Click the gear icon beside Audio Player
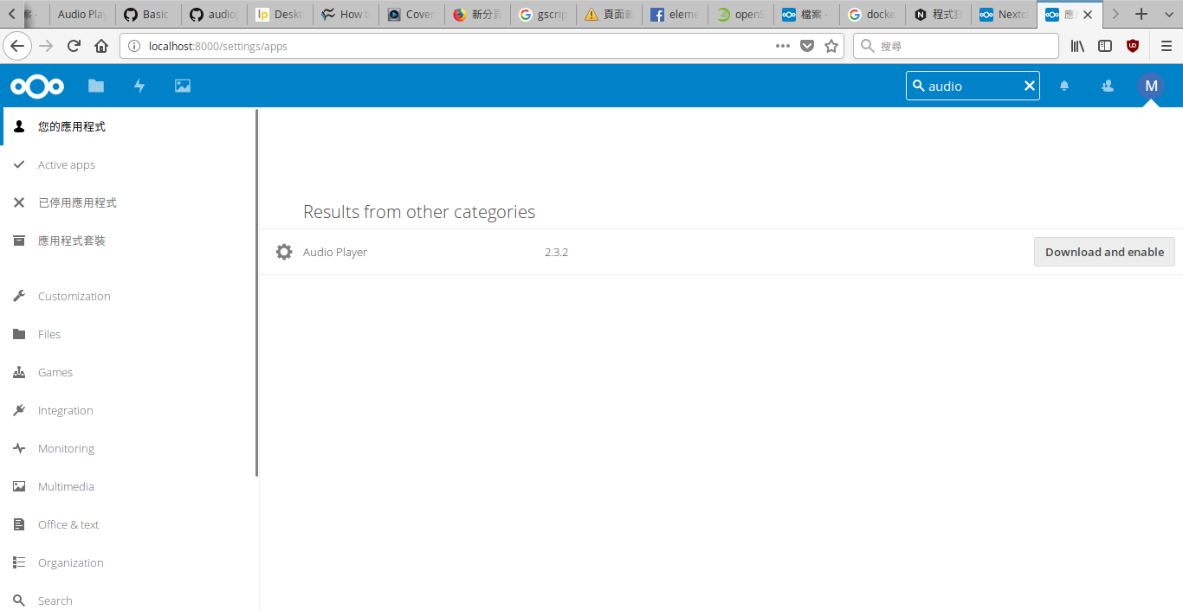1183x610 pixels. [283, 252]
